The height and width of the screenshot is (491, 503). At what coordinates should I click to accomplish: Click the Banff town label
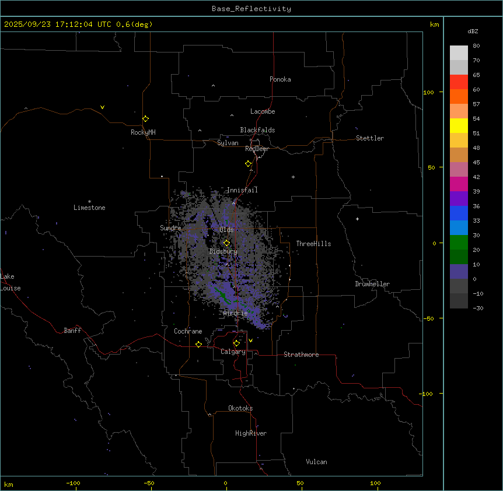pyautogui.click(x=72, y=331)
